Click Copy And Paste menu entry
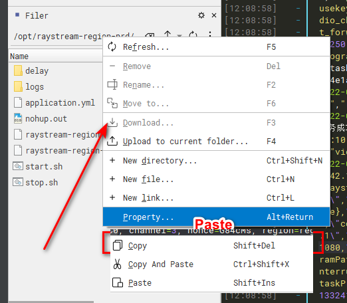Image resolution: width=347 pixels, height=303 pixels. (x=211, y=264)
